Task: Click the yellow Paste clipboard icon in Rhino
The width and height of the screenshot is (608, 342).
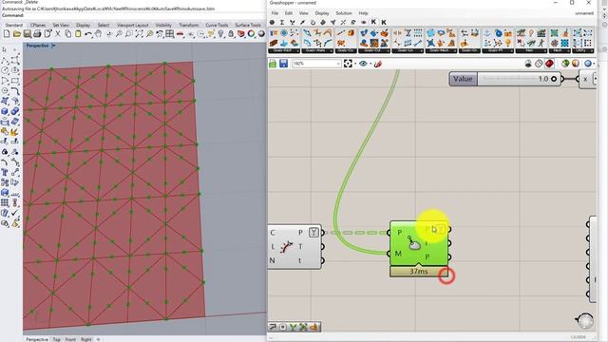Action: coord(78,34)
